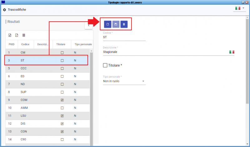Click the Trascodifiche gear icon
Screen dimensions: 250x147
coord(4,10)
